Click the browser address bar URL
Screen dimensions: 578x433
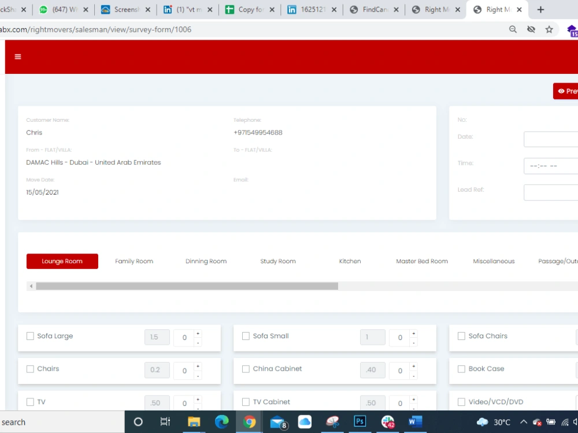[x=95, y=29]
